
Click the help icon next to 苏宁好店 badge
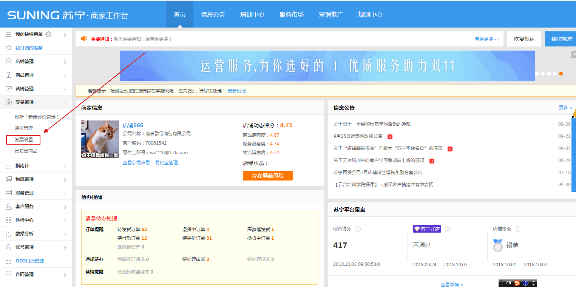(448, 229)
